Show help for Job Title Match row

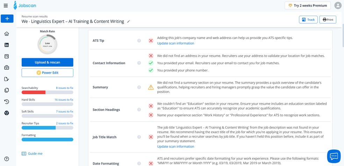[139, 137]
